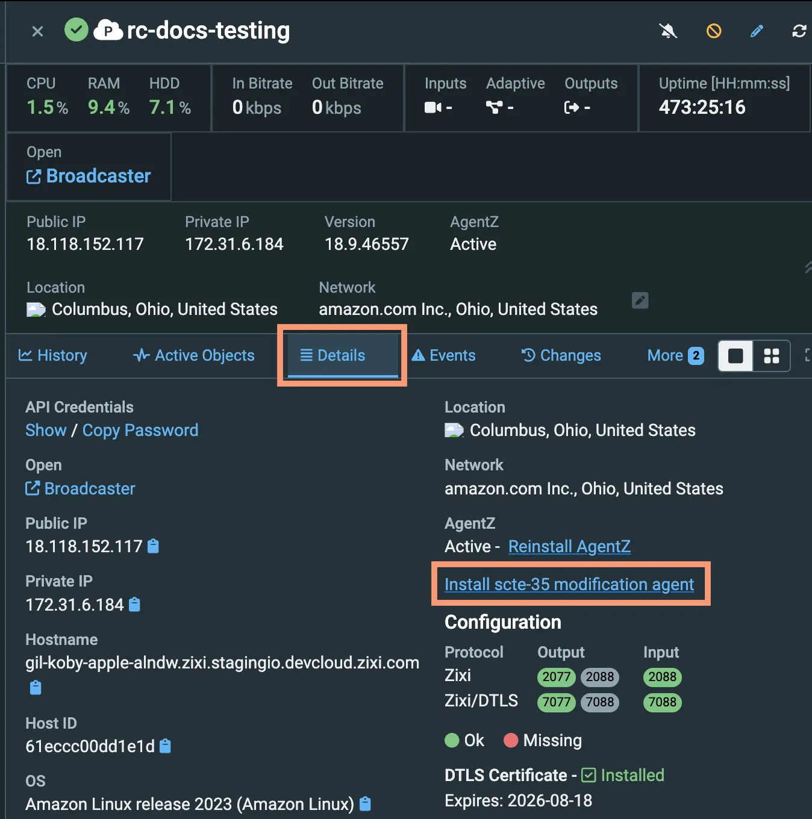This screenshot has height=819, width=812.
Task: Show the API credentials
Action: coord(46,430)
